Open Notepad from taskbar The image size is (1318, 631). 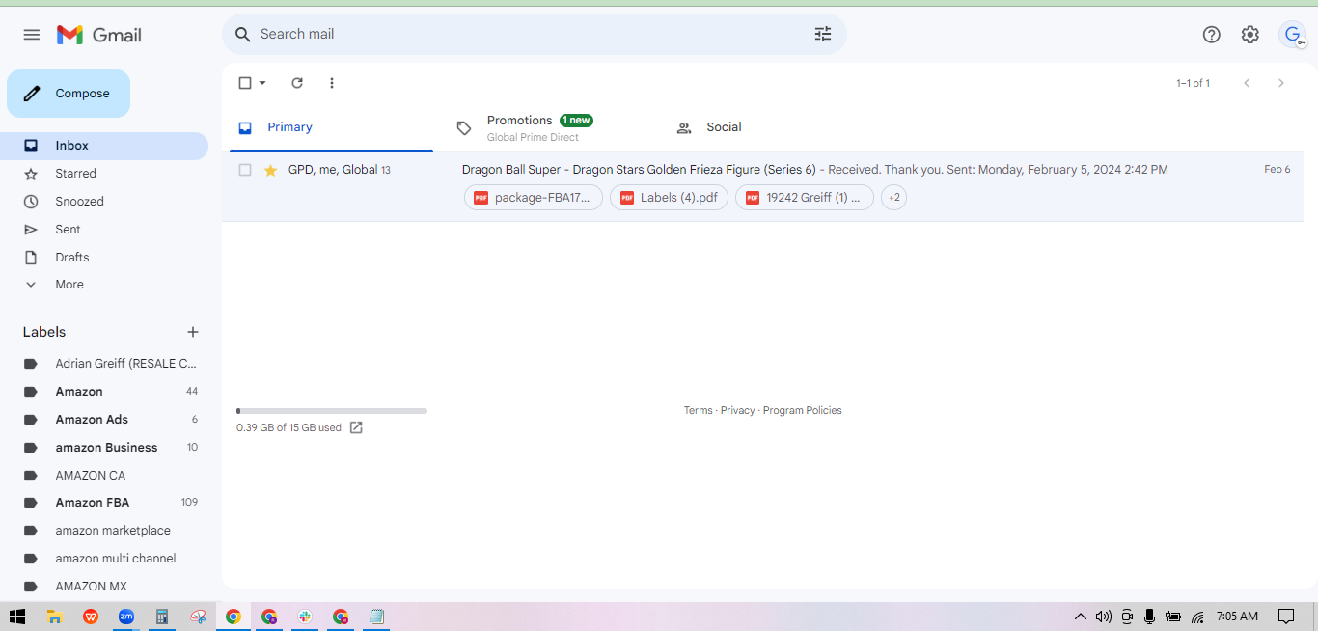tap(376, 617)
